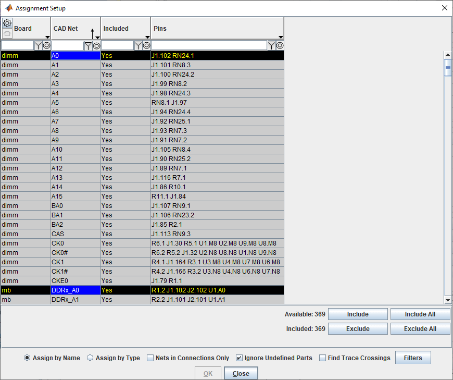Click the home icon below the gear icon
453x380 pixels.
(x=7, y=32)
